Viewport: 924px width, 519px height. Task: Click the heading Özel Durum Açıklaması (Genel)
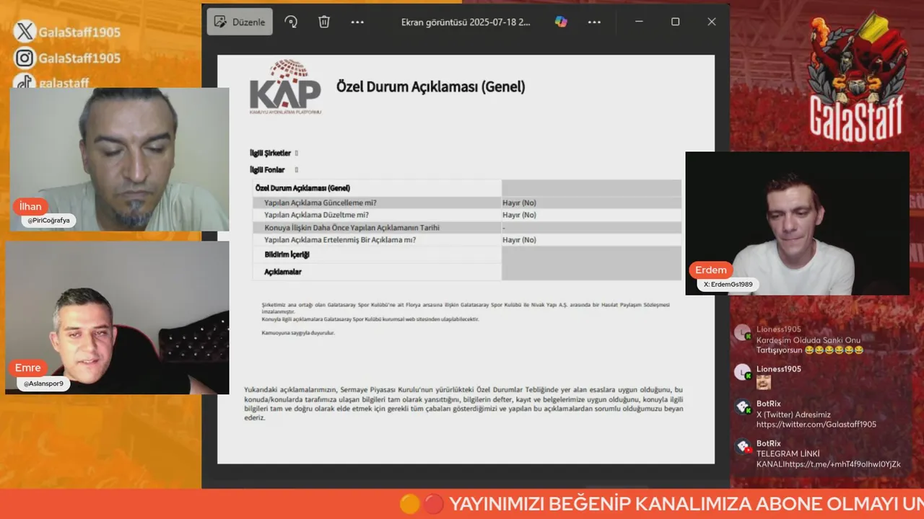coord(430,86)
